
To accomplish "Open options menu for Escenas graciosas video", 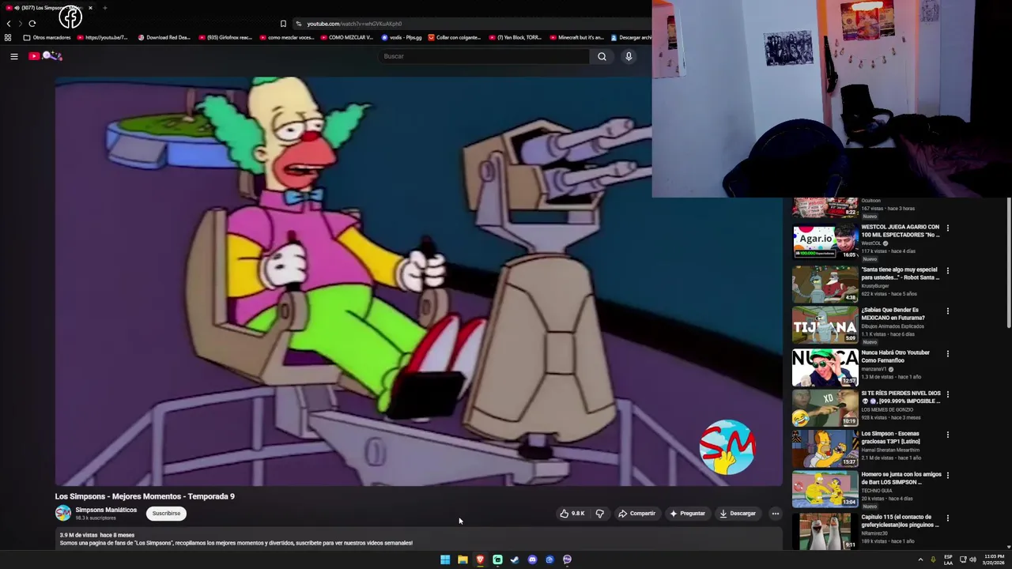I will [x=947, y=435].
